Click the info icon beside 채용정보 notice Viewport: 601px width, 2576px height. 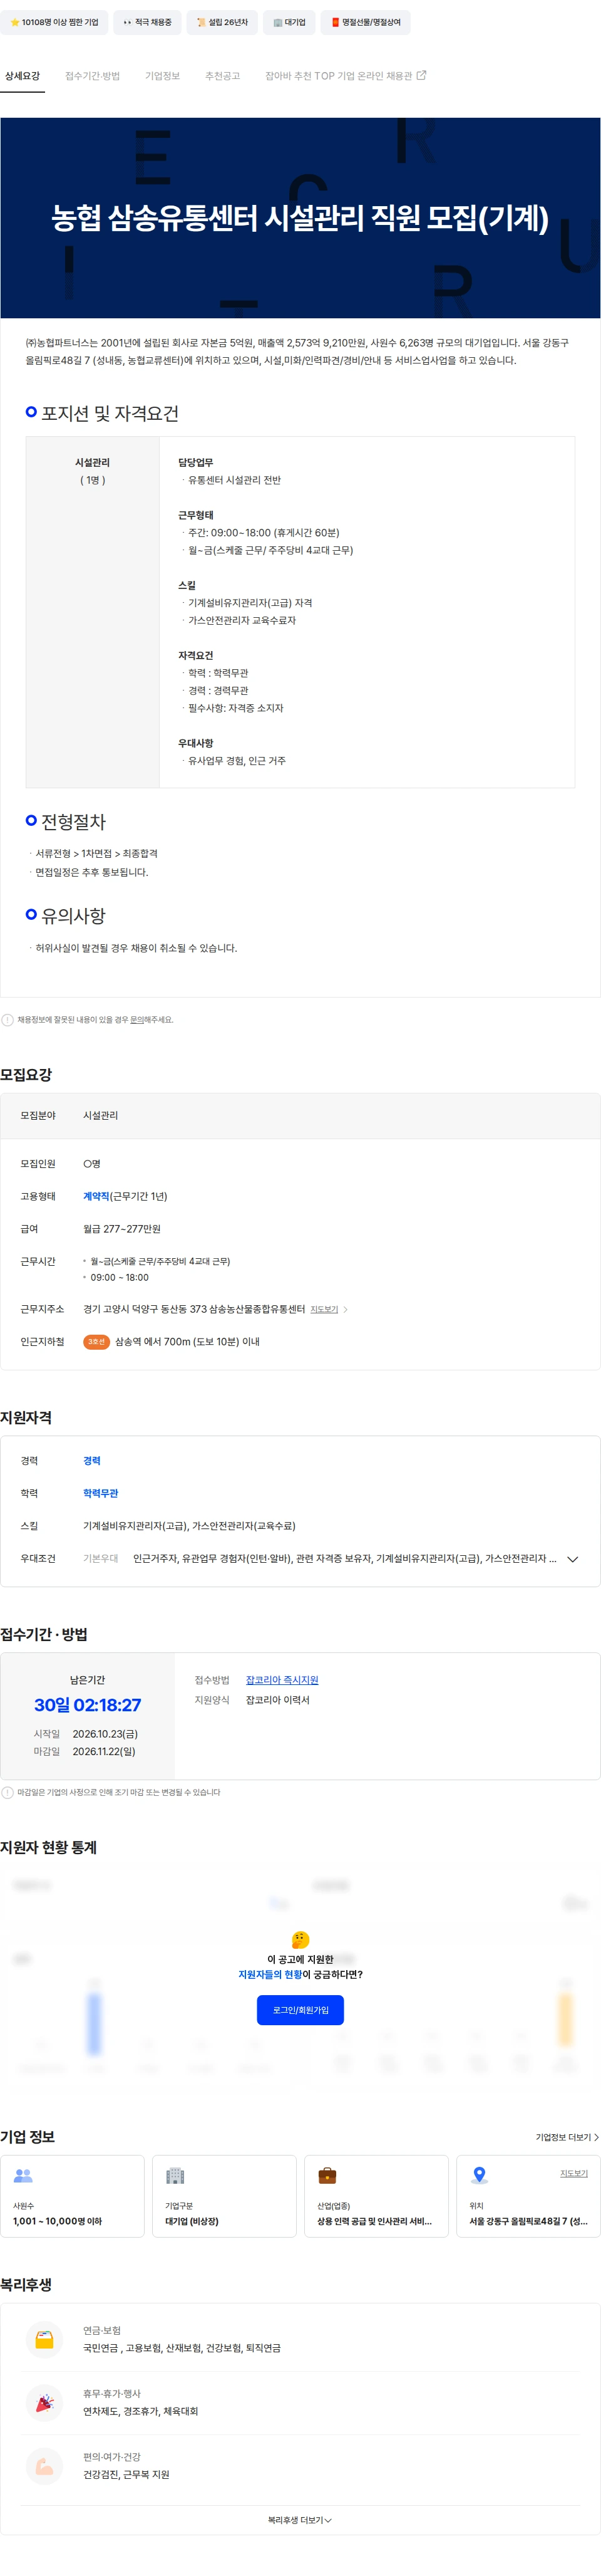(x=8, y=1020)
